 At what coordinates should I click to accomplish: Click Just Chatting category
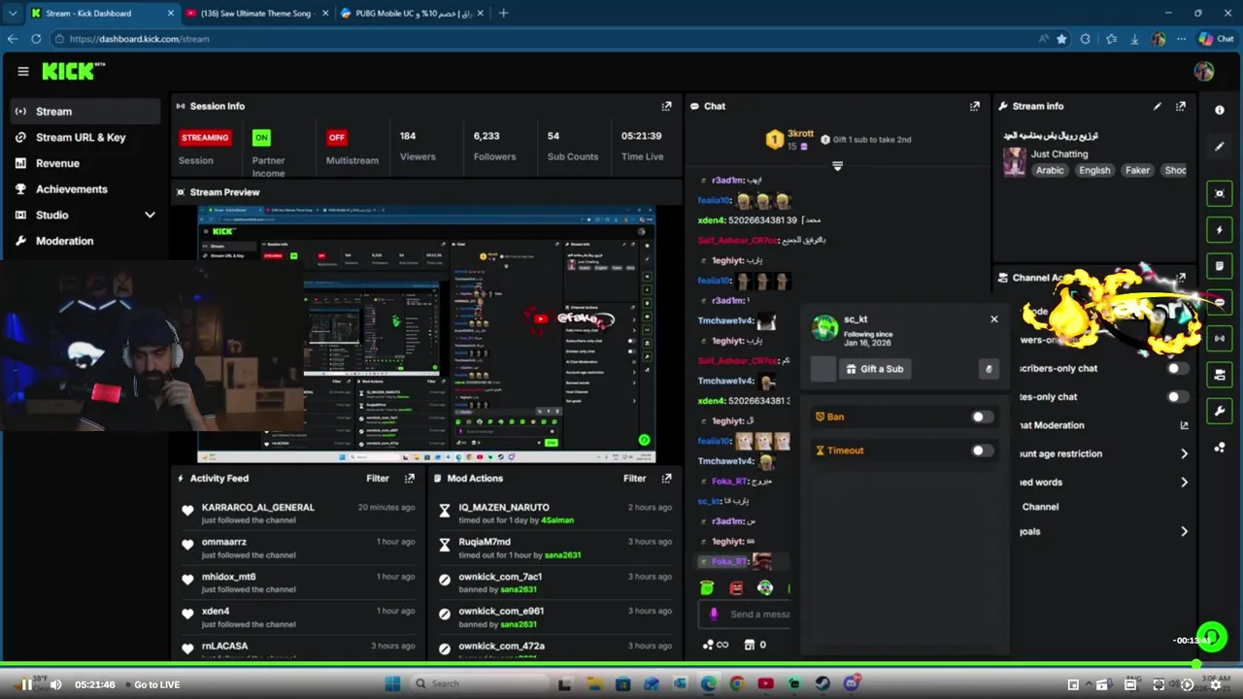pyautogui.click(x=1058, y=153)
